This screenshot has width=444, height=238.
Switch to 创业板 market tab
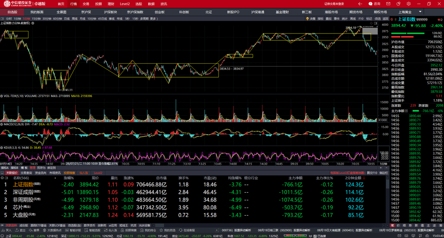tap(159, 12)
